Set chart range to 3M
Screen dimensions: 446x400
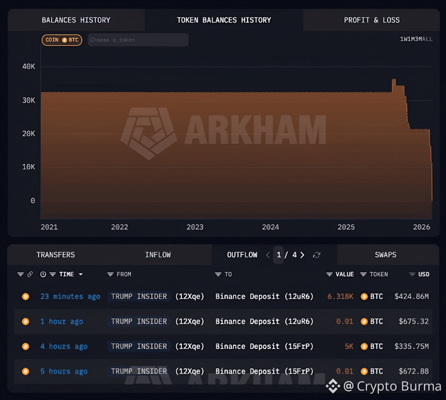click(x=418, y=39)
